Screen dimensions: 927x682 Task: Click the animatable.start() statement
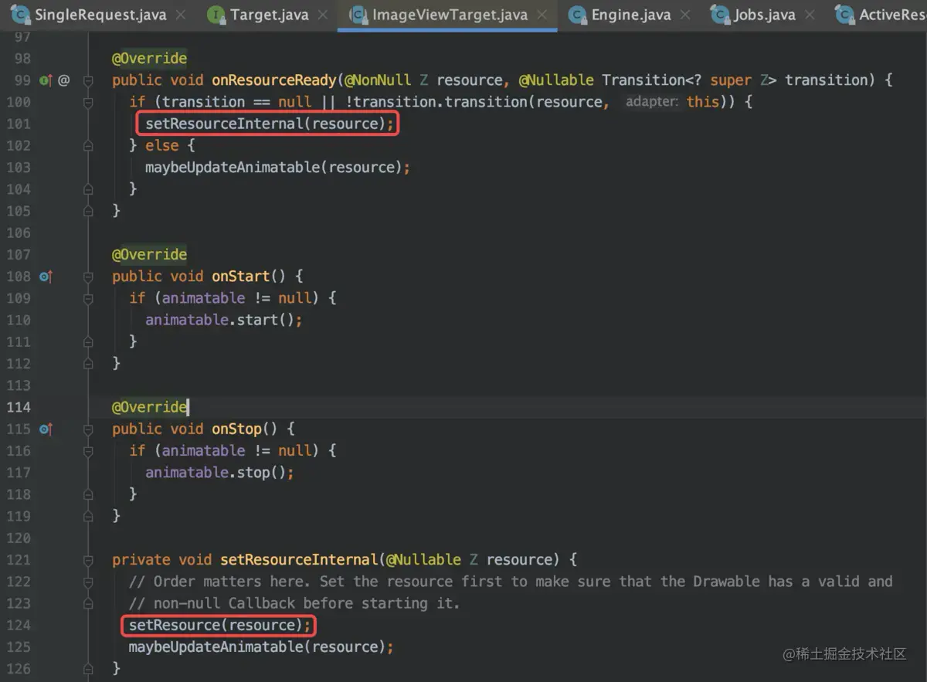point(223,320)
